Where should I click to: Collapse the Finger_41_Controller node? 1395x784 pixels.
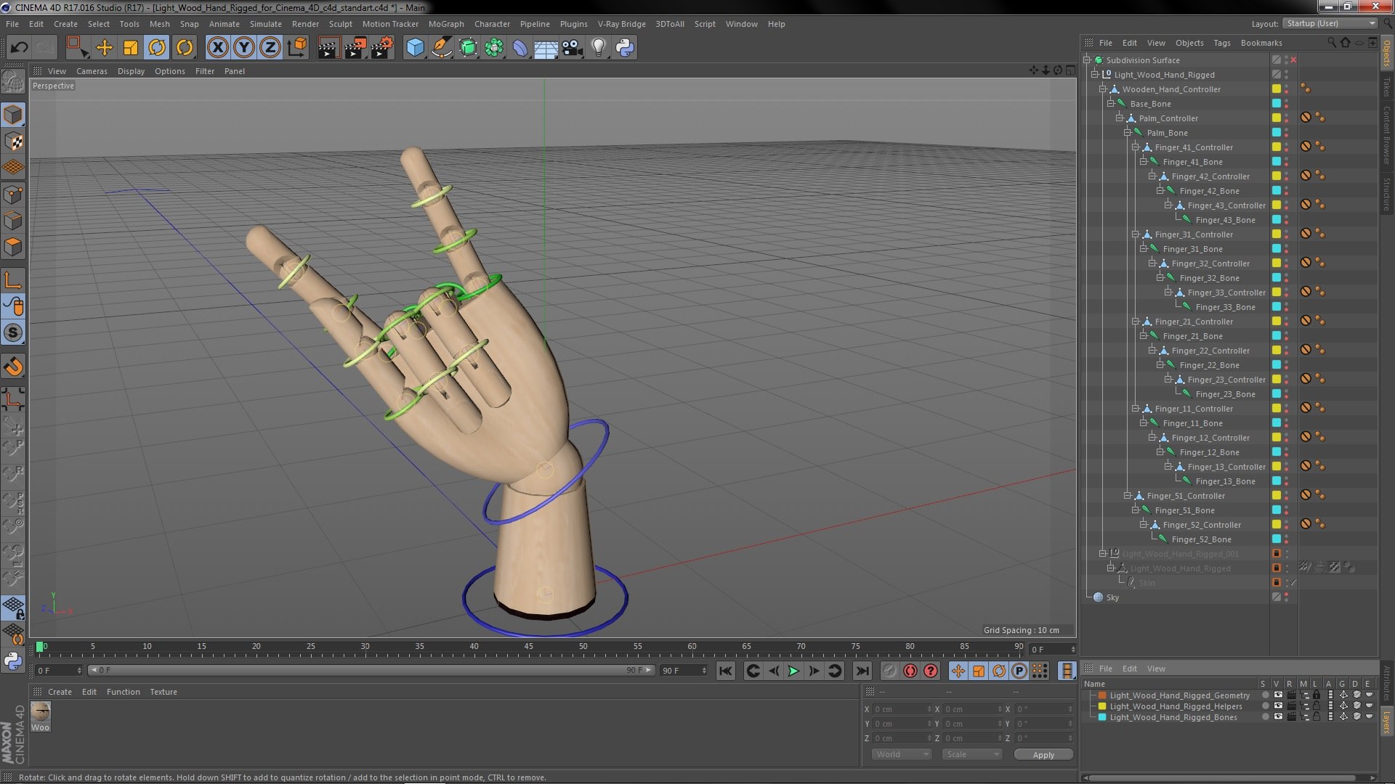1136,147
